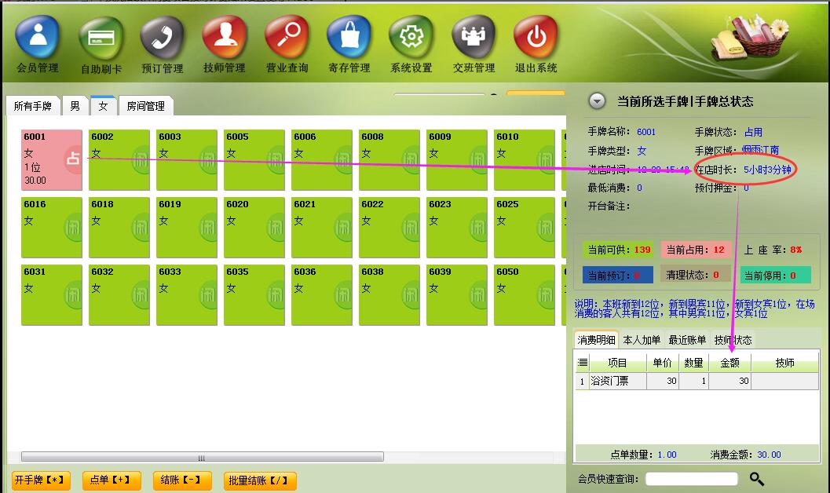The width and height of the screenshot is (830, 493).
Task: Click the 会员快速查询 input field
Action: (x=691, y=479)
